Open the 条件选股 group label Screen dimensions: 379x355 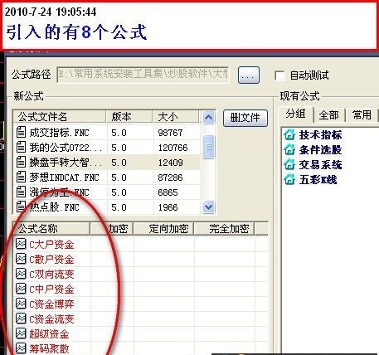click(x=320, y=150)
